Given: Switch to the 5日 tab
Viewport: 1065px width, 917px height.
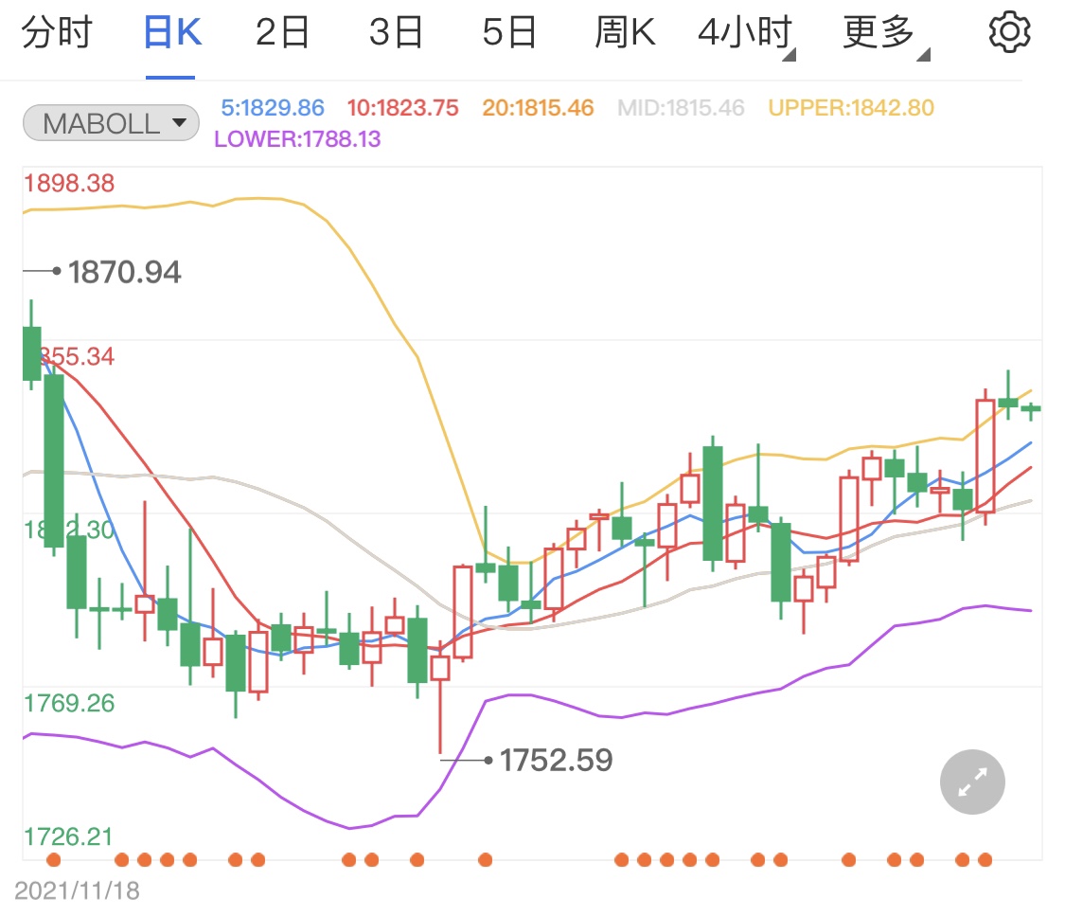Looking at the screenshot, I should [508, 32].
